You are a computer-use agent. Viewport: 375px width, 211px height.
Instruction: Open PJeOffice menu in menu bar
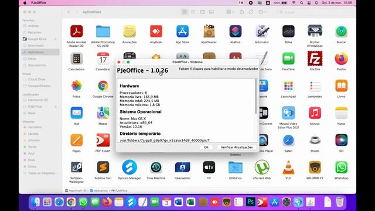click(x=39, y=2)
